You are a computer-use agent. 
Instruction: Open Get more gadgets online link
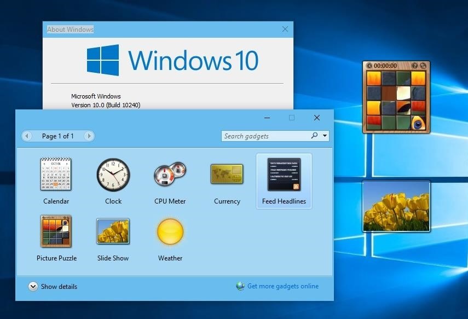coord(283,286)
